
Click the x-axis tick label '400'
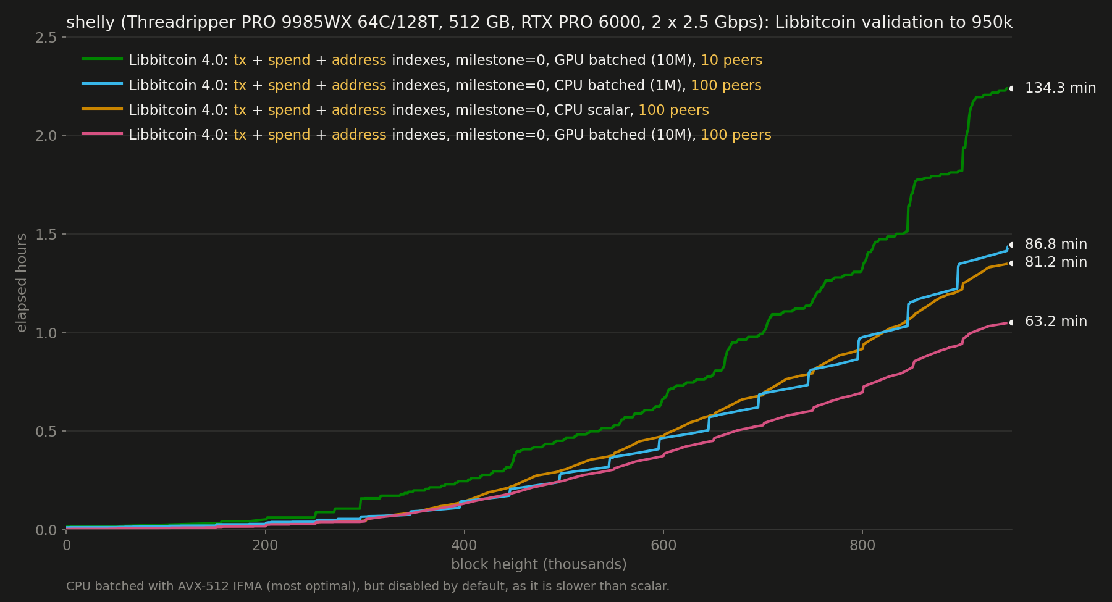464,546
